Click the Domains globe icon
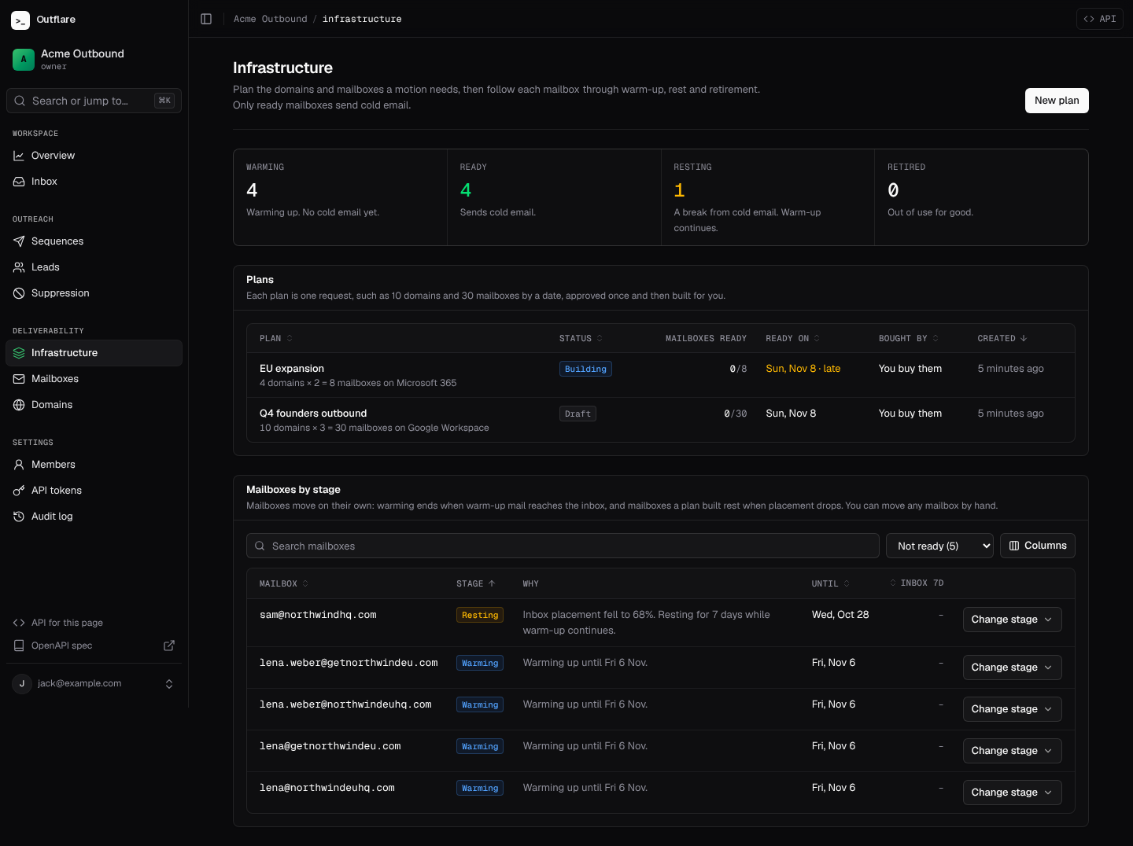1133x846 pixels. click(19, 405)
